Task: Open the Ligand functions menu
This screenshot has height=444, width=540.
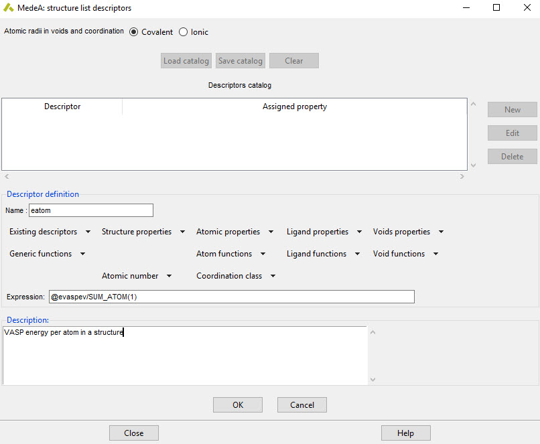Action: coord(323,254)
